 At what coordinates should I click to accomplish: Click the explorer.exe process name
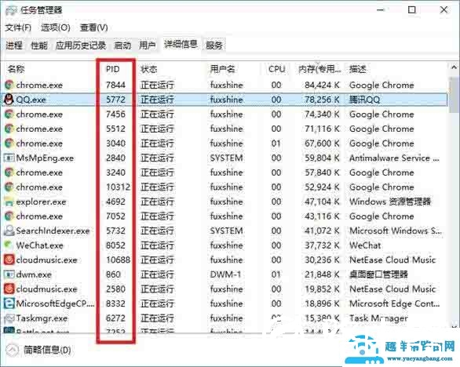click(41, 202)
